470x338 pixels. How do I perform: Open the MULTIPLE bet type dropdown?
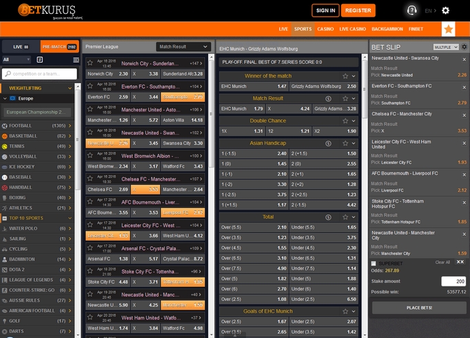[446, 47]
